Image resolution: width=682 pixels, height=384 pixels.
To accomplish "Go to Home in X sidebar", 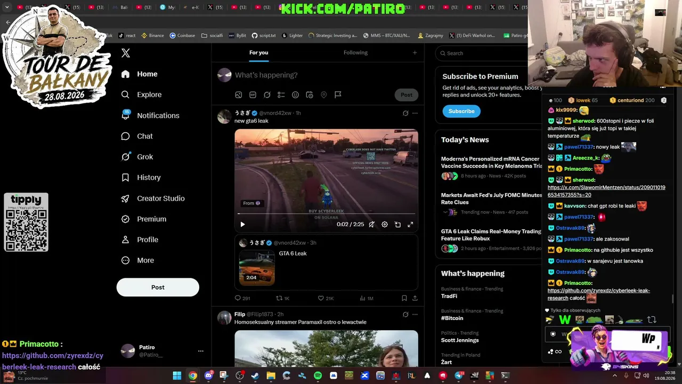I will [x=139, y=74].
